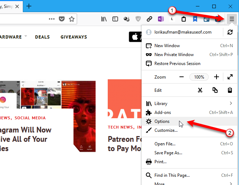Bookmark this page with the star icon

point(72,19)
